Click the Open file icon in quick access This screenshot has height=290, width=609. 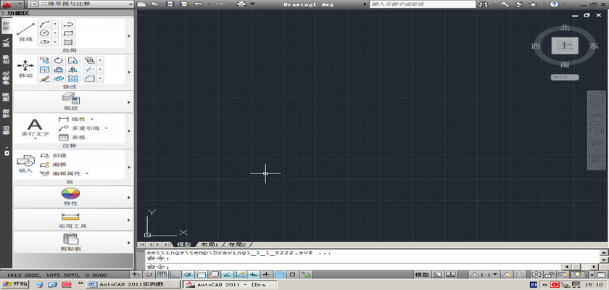[x=155, y=4]
